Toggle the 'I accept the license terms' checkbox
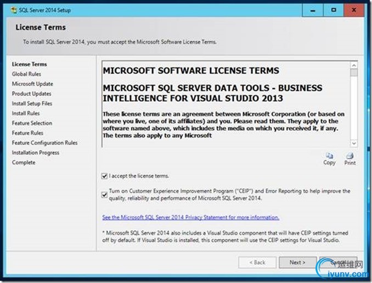Image resolution: width=372 pixels, height=283 pixels. 104,176
